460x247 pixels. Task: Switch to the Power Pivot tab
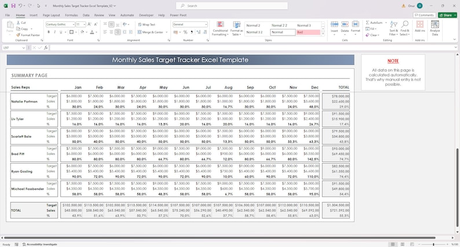click(x=178, y=15)
